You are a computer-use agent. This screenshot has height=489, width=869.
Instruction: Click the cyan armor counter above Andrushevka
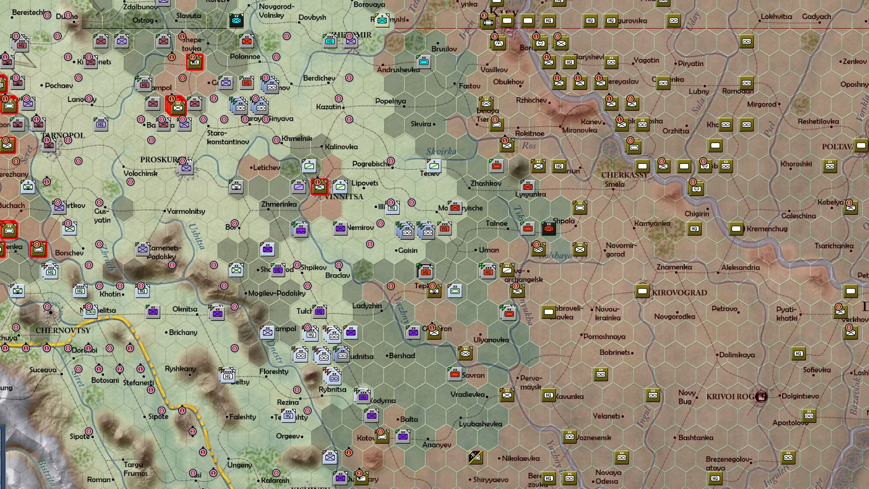(x=424, y=62)
